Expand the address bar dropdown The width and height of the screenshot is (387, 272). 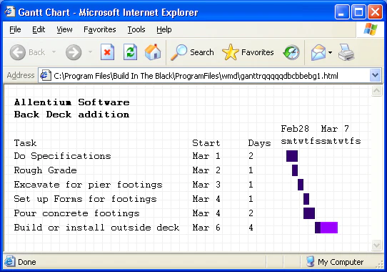click(376, 75)
